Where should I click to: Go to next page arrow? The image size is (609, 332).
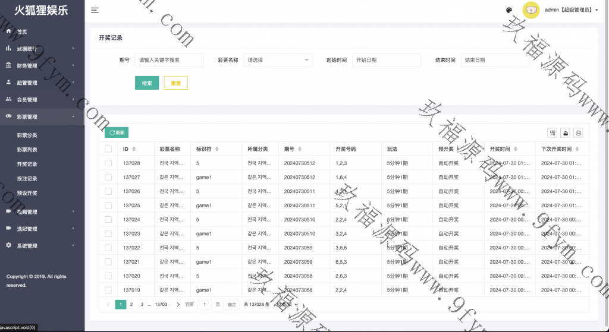click(178, 305)
